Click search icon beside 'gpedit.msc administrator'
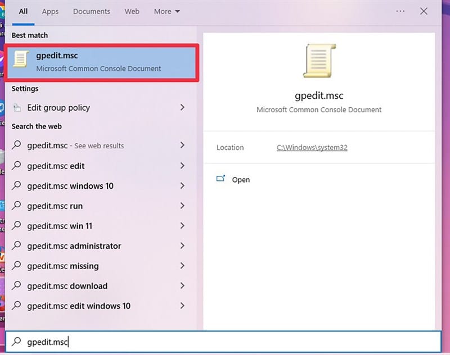This screenshot has width=450, height=355. click(x=17, y=245)
